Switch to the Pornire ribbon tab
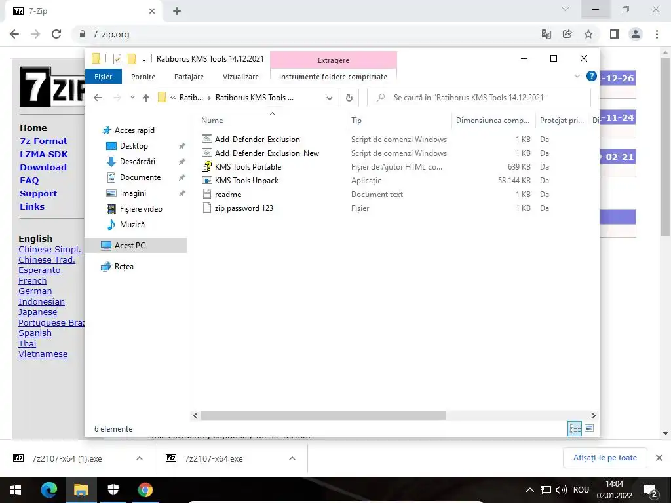Image resolution: width=671 pixels, height=503 pixels. tap(143, 77)
